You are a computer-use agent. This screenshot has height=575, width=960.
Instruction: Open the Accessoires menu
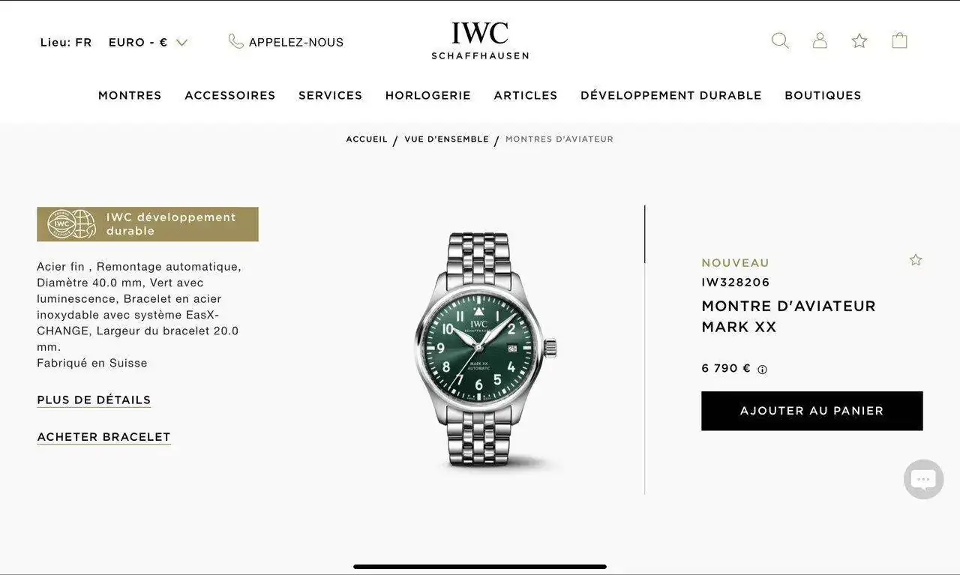[230, 95]
